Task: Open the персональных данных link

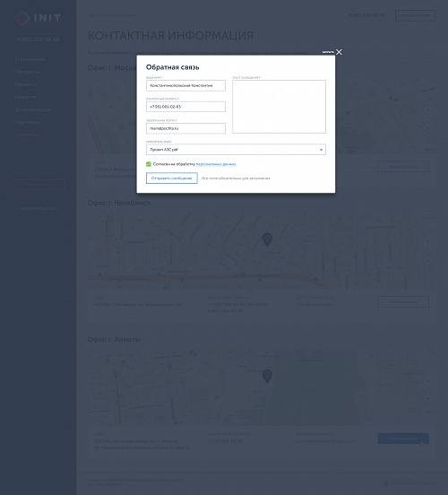Action: coord(216,164)
